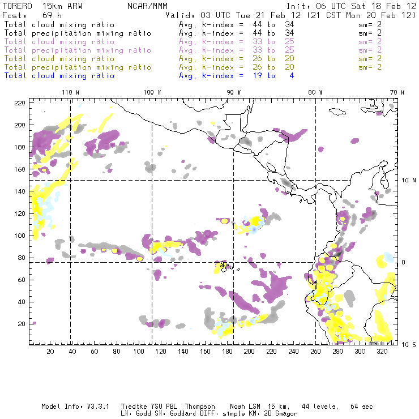
Task: Select the '300' tick on the horizontal axis
Action: (360, 352)
